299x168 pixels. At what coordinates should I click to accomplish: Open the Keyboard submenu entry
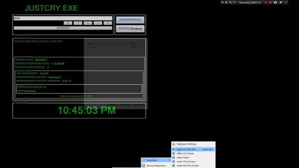(x=156, y=160)
